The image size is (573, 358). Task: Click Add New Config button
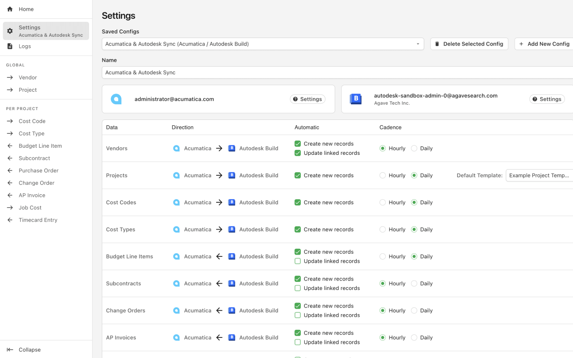click(544, 44)
